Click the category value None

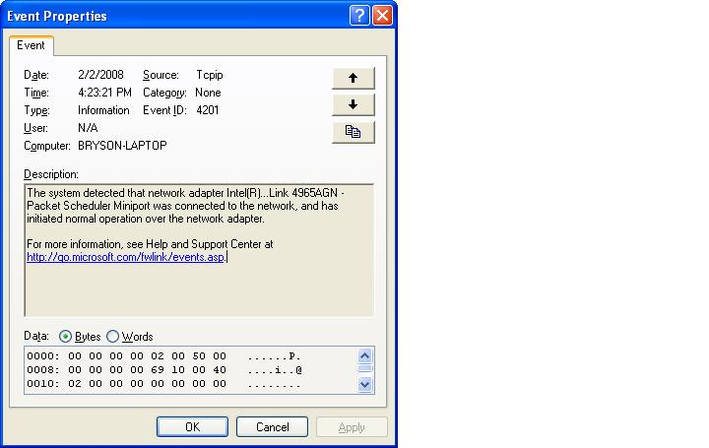click(x=208, y=93)
